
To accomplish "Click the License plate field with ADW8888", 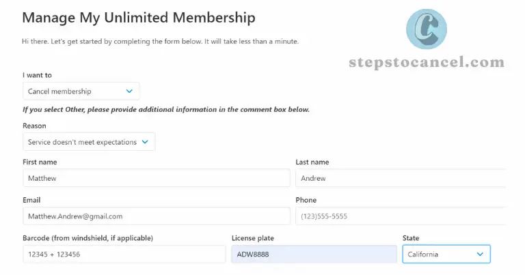I will click(x=314, y=255).
